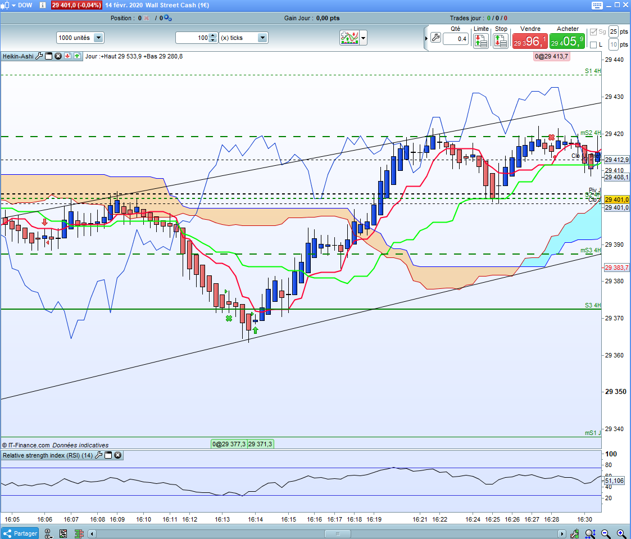The height and width of the screenshot is (539, 631).
Task: Edit the 25 pts stop field
Action: click(613, 32)
